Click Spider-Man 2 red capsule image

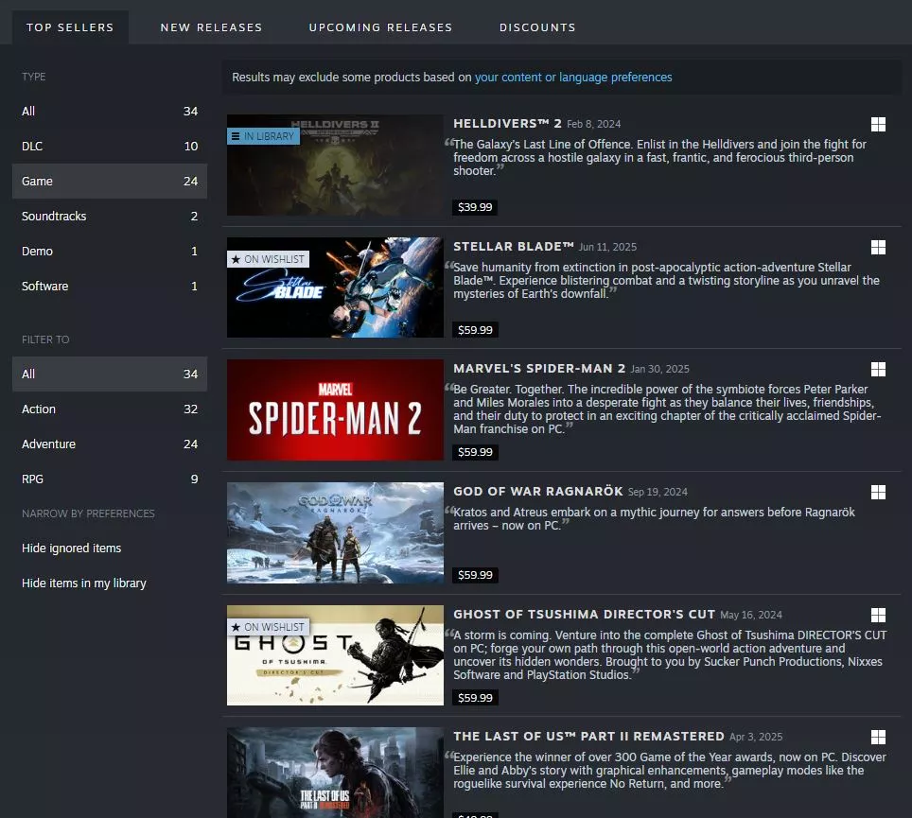(x=335, y=409)
